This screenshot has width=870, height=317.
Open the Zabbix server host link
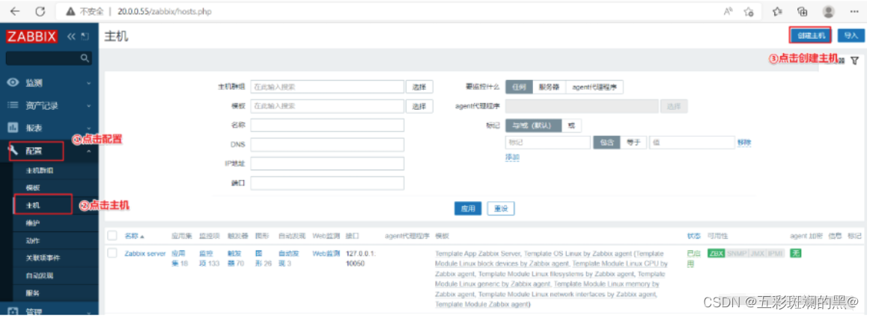(145, 253)
